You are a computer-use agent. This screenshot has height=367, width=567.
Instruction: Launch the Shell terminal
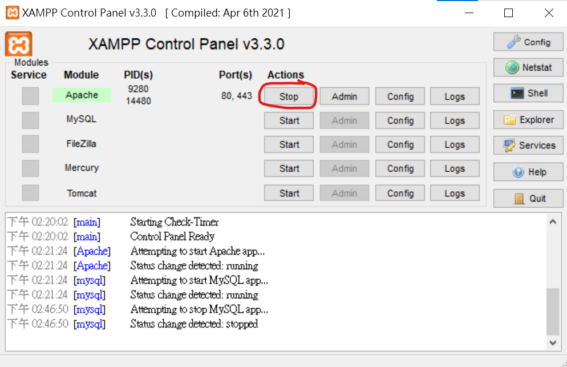click(528, 93)
